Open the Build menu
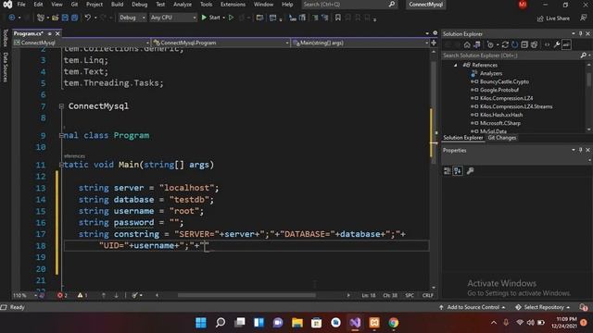The image size is (593, 333). (x=118, y=4)
